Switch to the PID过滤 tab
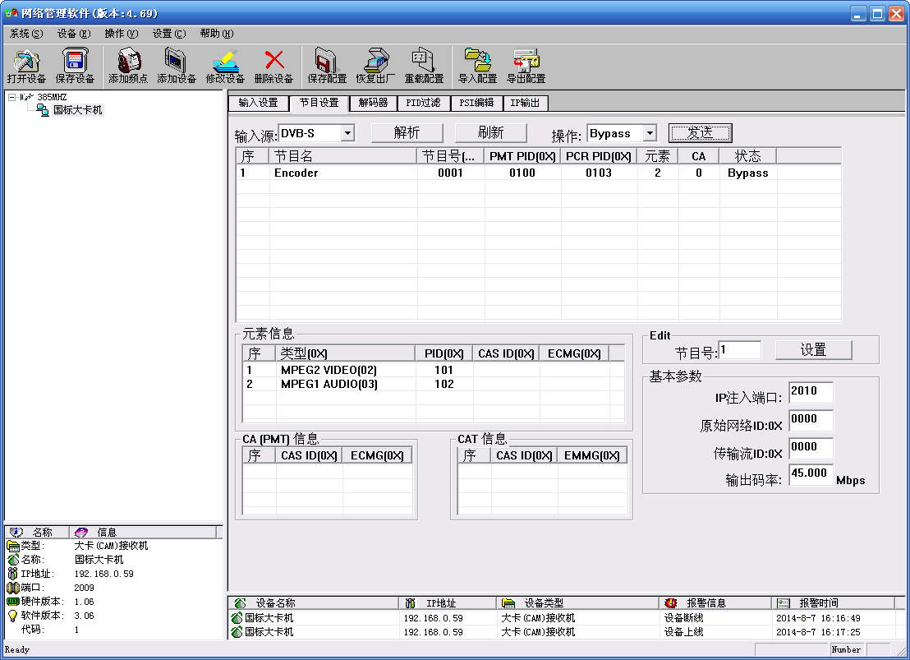The width and height of the screenshot is (910, 660). tap(423, 103)
